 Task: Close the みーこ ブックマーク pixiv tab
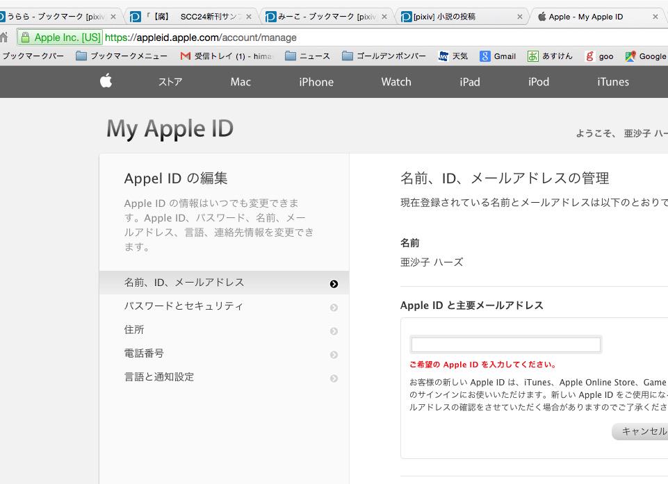tap(384, 17)
